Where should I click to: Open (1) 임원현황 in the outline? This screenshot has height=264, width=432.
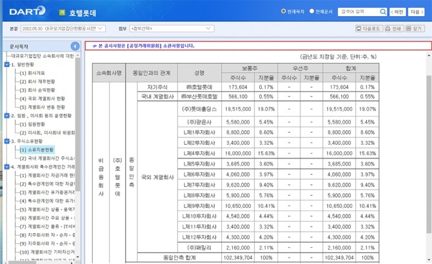point(32,124)
